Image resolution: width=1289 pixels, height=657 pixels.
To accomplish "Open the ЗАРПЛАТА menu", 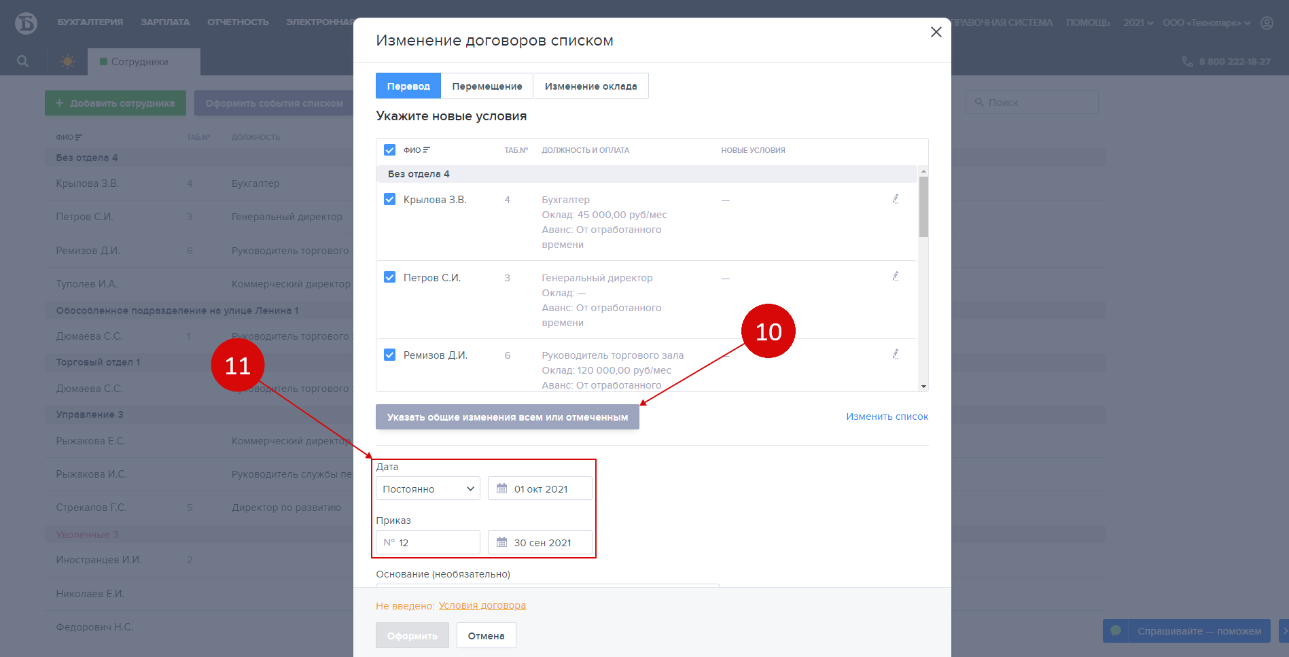I will point(165,22).
